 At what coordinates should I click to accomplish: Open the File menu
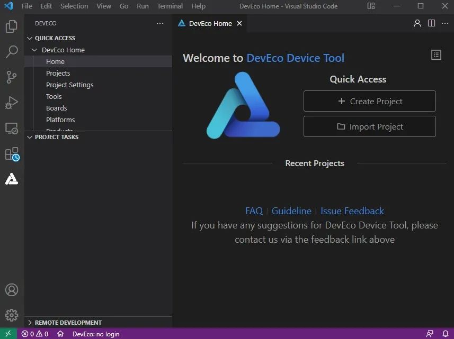27,6
